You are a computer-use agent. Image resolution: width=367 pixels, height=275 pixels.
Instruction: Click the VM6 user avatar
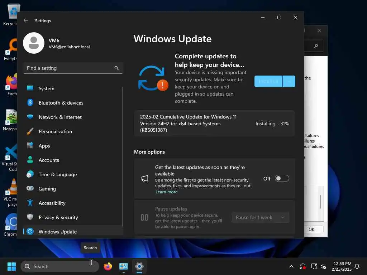pos(34,43)
